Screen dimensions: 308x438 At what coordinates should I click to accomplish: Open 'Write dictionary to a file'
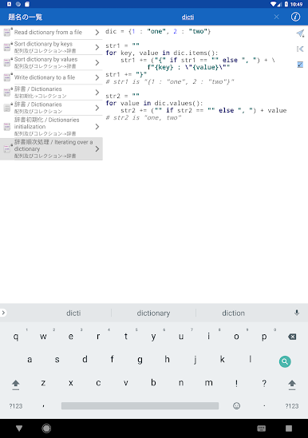(51, 77)
